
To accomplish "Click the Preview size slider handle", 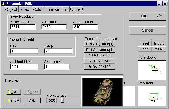I will [62, 100].
